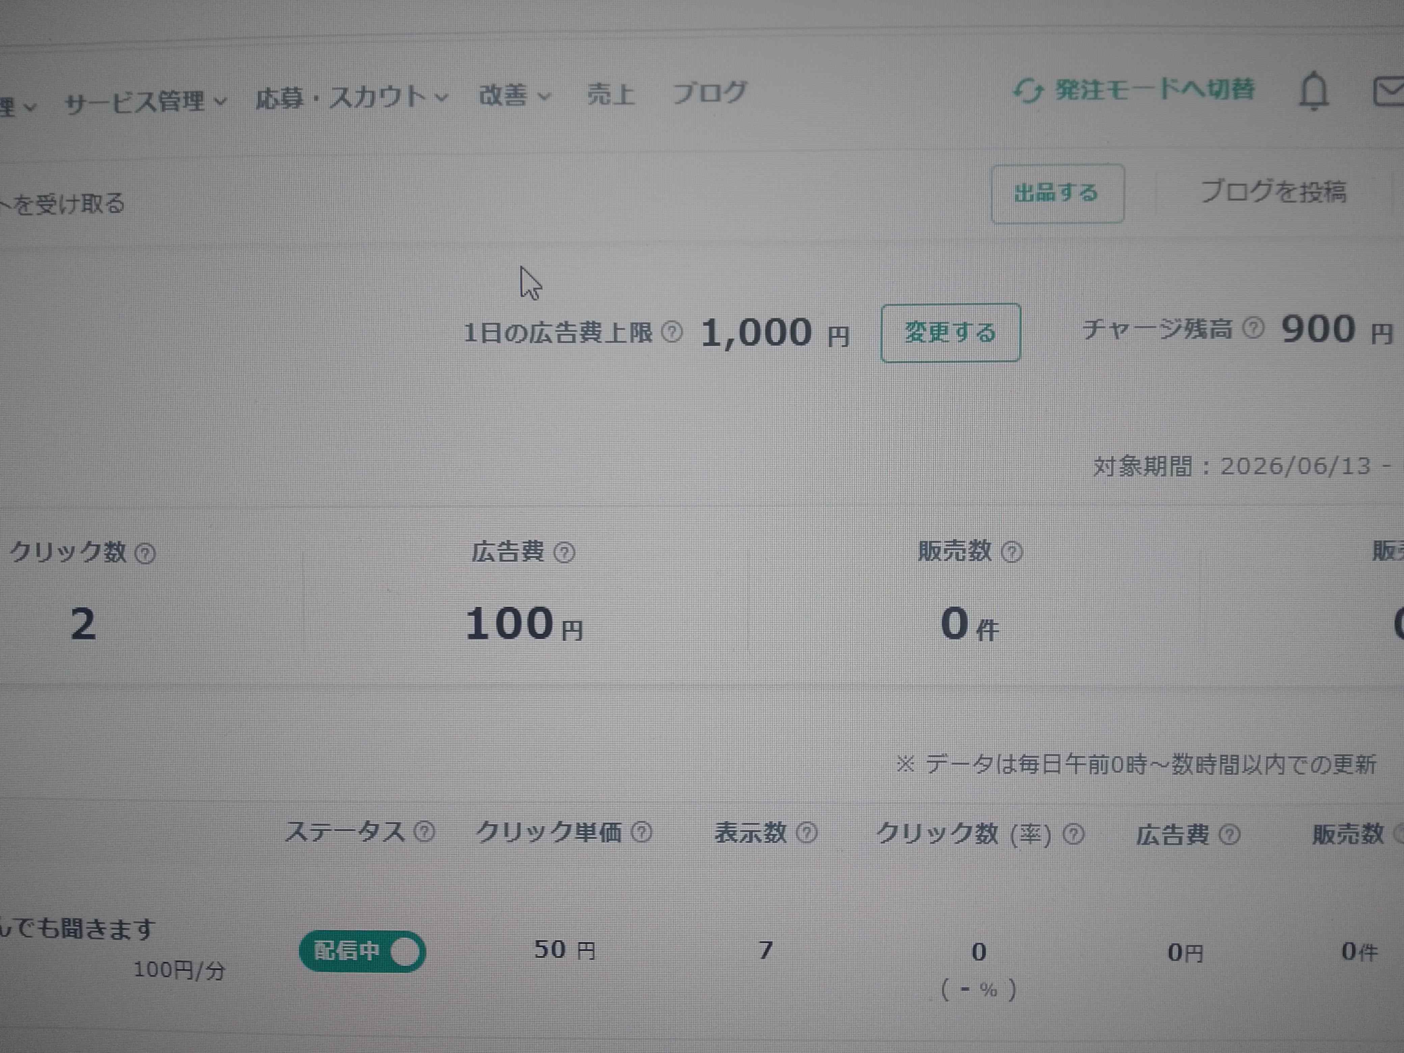Viewport: 1404px width, 1053px height.
Task: Click help icon beside クリック数 (率) column
Action: point(1073,834)
